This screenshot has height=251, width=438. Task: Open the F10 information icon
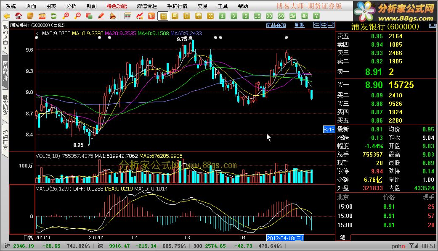click(42, 16)
